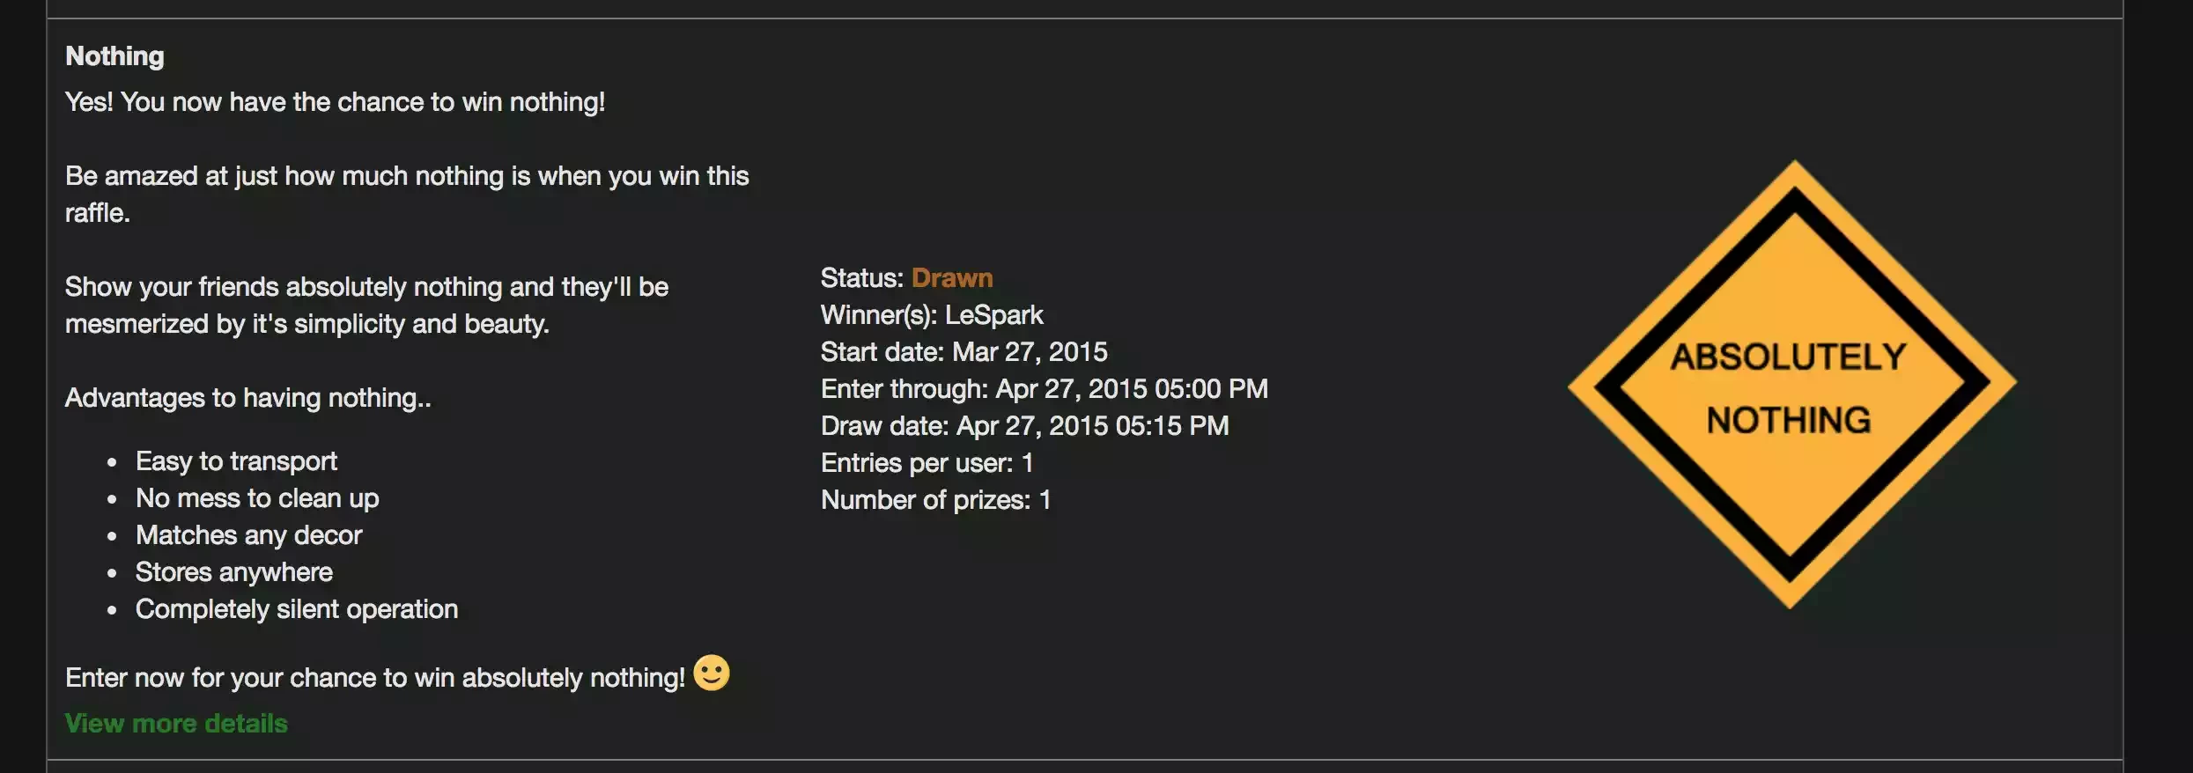Click winner name LeSpark

coord(993,315)
